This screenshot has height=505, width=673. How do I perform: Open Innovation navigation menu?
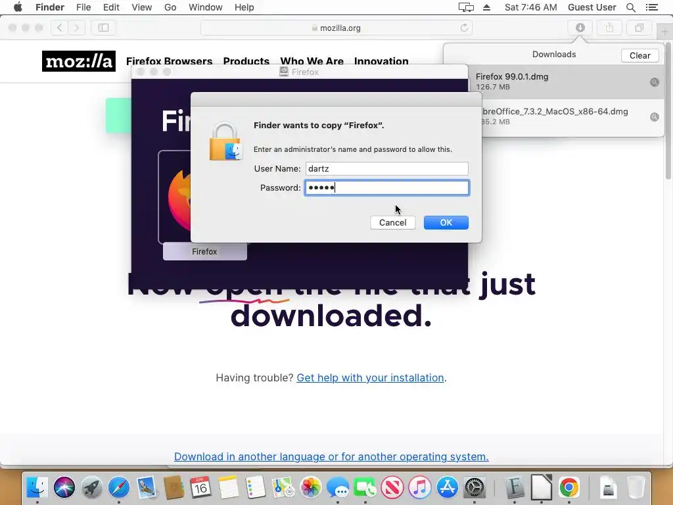click(x=381, y=61)
